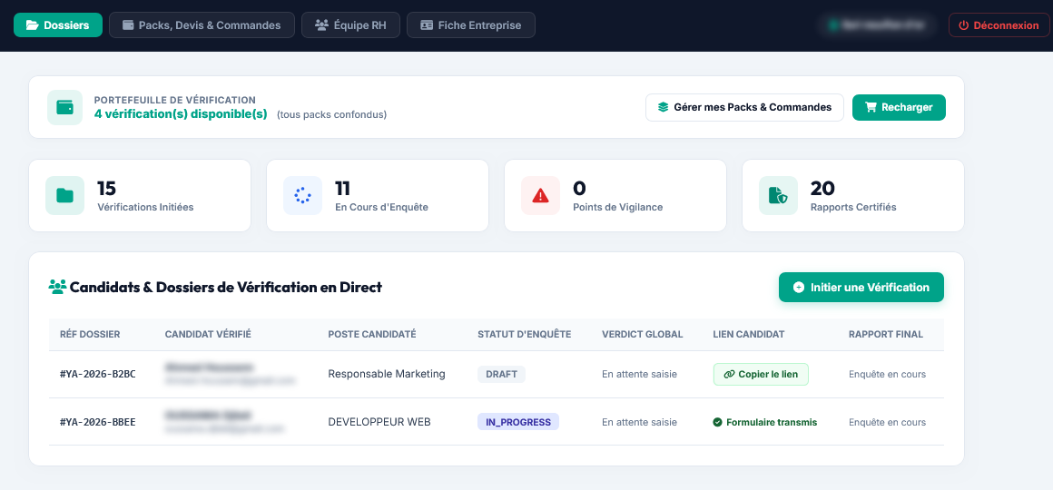Click the folder icon of Vérifications Initiées

click(x=64, y=195)
